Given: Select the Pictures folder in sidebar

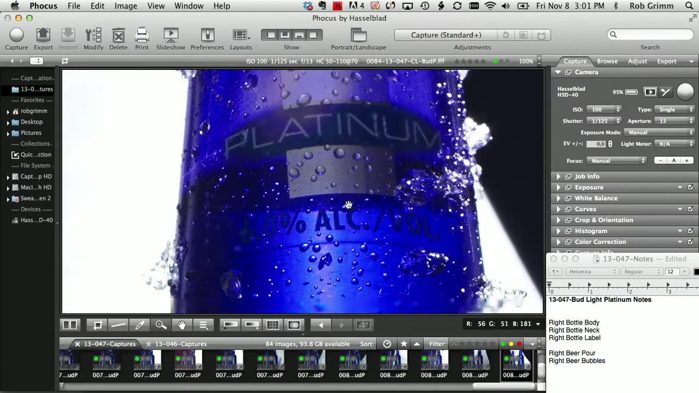Looking at the screenshot, I should (x=31, y=133).
